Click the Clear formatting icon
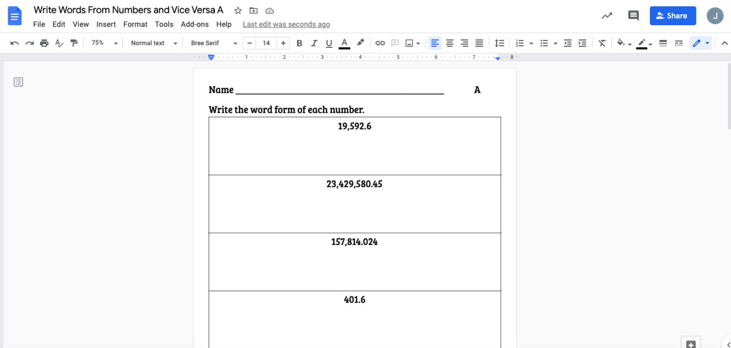Viewport: 731px width, 348px height. click(x=602, y=43)
